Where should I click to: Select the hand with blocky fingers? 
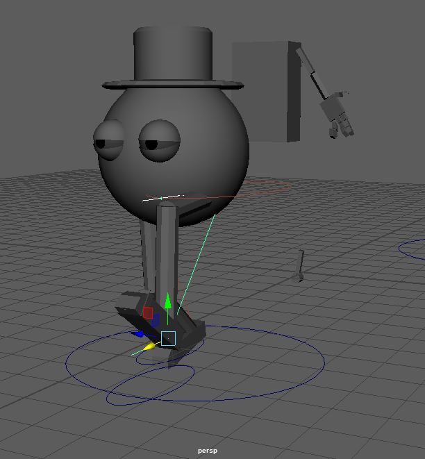click(x=337, y=116)
